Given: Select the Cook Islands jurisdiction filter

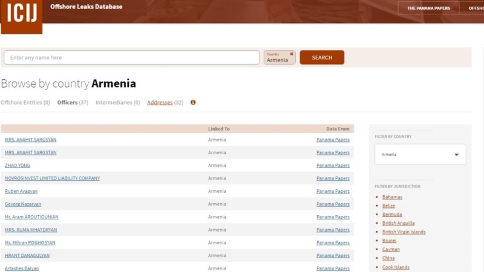Looking at the screenshot, I should point(396,267).
